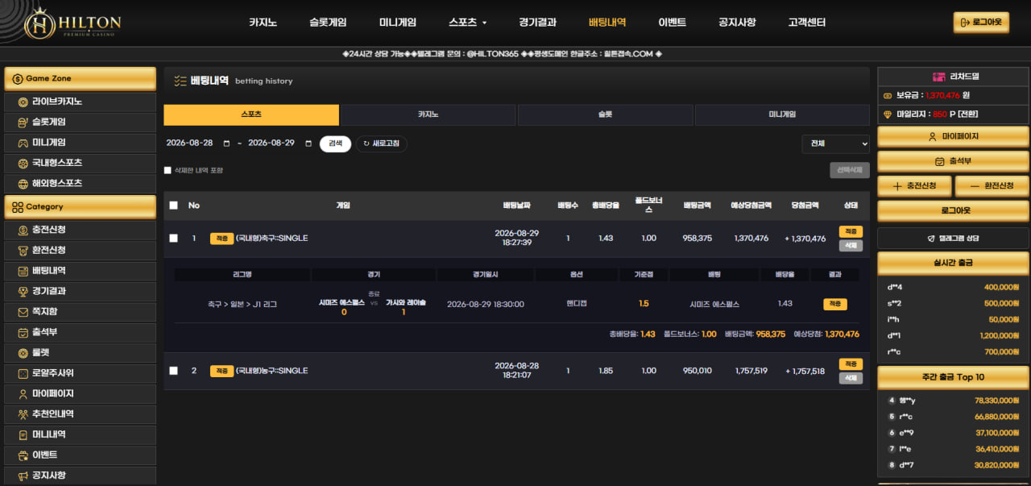
Task: Click the 검색 search button
Action: (335, 143)
